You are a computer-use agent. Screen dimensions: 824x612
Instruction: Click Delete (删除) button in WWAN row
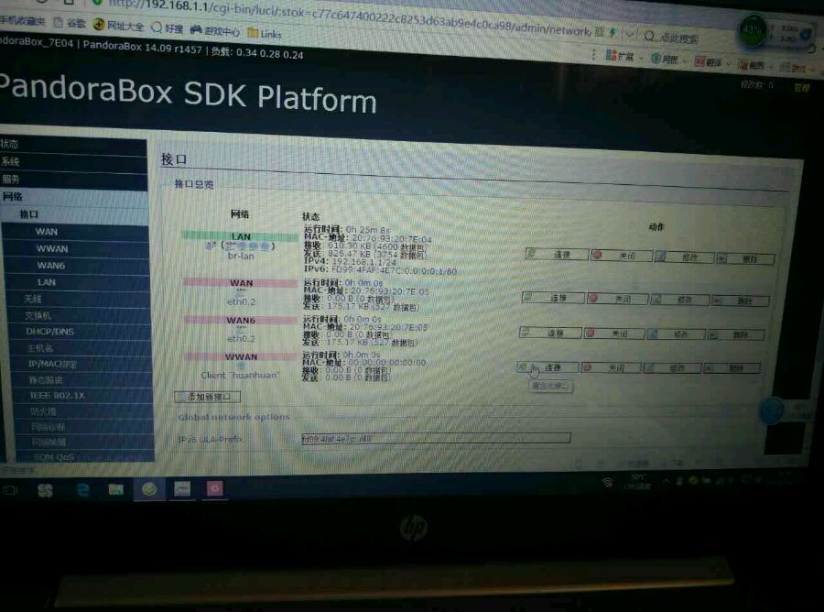[x=732, y=368]
